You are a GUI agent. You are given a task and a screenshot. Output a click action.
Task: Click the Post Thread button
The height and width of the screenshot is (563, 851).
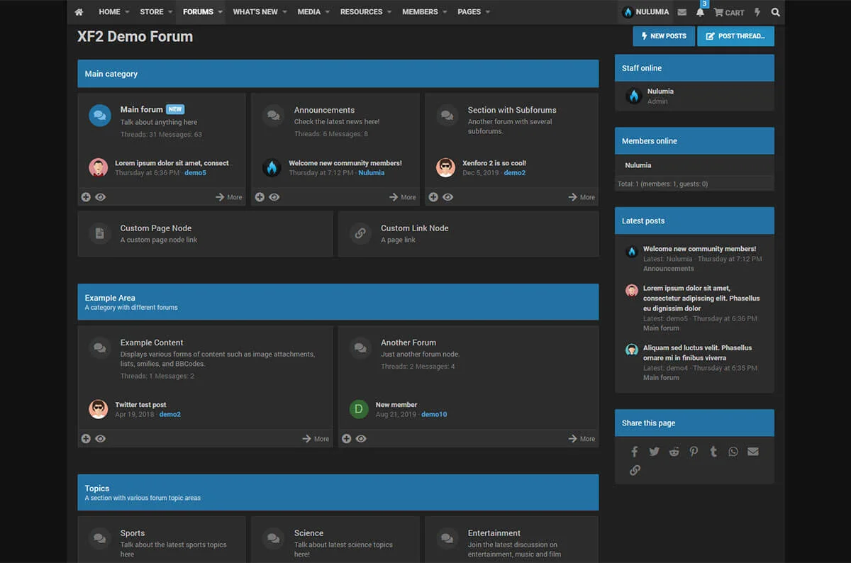point(735,36)
